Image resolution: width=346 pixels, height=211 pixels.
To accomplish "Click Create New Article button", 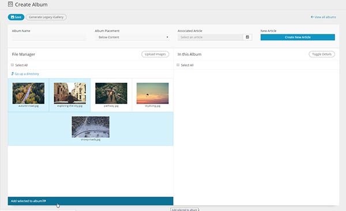I will pos(298,37).
